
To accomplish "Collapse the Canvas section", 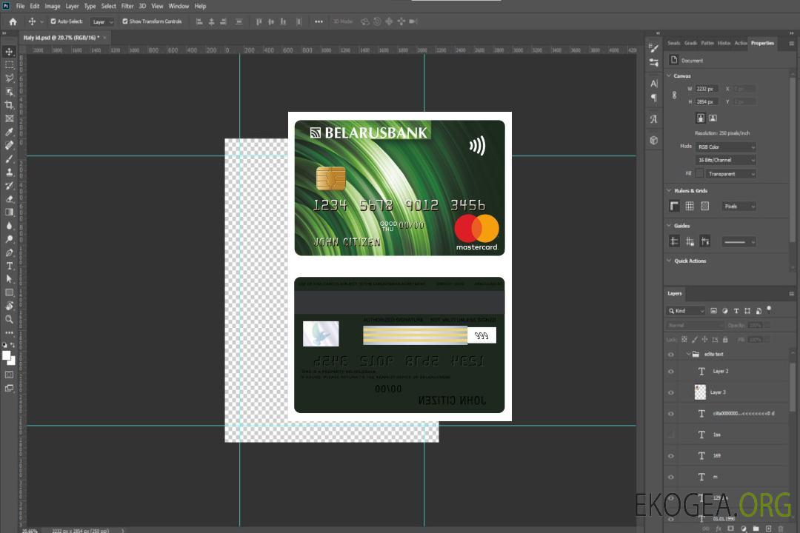I will pyautogui.click(x=669, y=76).
